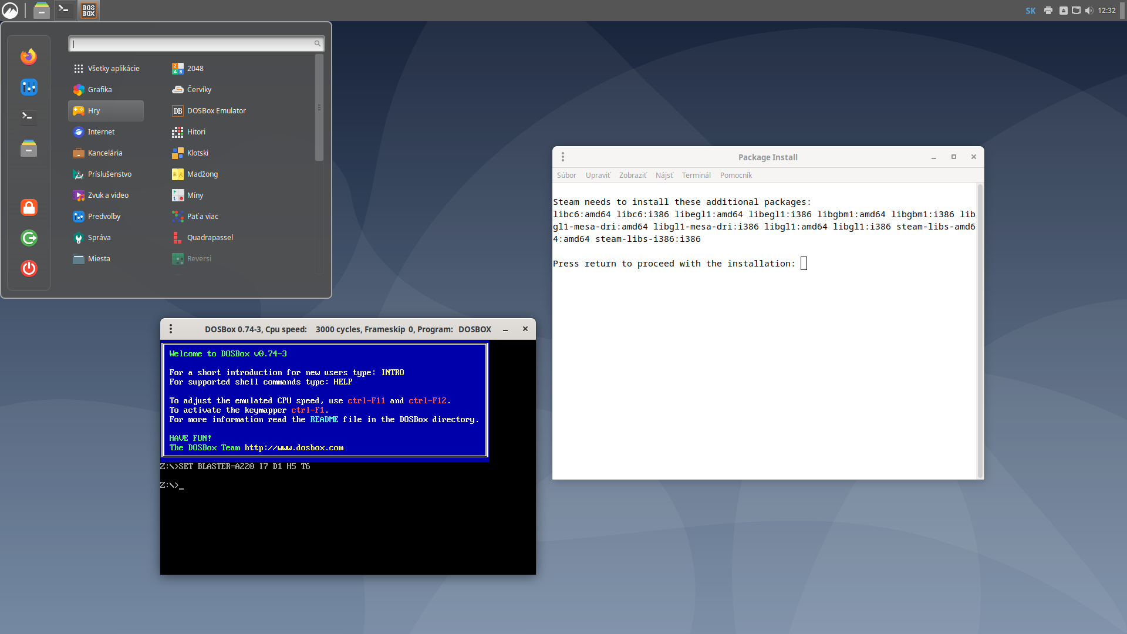Click the application search field
The image size is (1127, 634).
point(196,44)
